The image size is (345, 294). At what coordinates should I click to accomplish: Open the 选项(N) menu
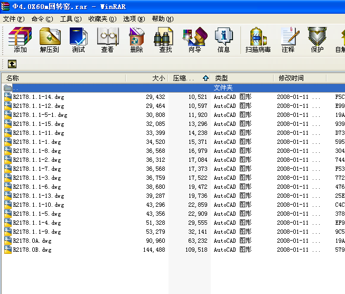pyautogui.click(x=134, y=19)
